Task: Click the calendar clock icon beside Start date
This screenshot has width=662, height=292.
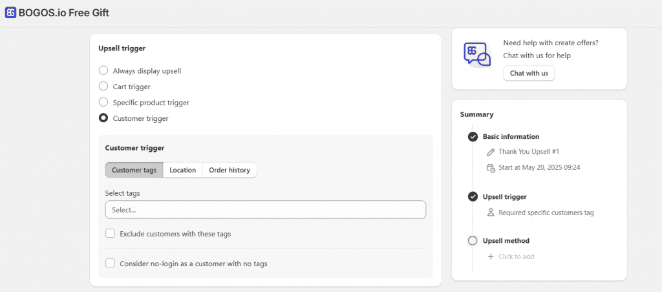Action: click(491, 168)
